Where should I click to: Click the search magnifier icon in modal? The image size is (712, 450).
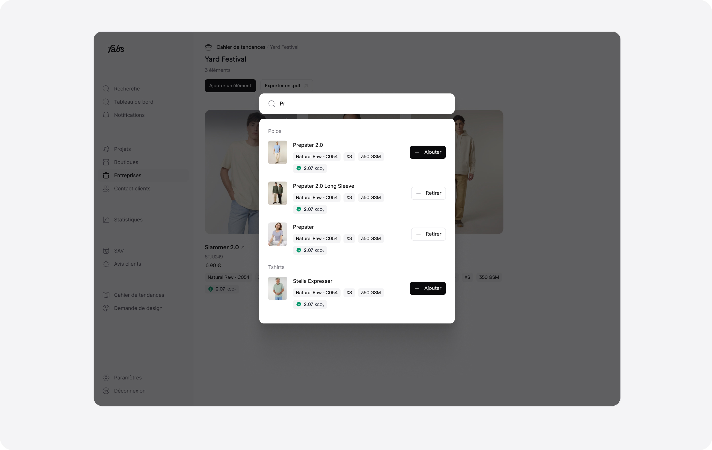click(272, 104)
